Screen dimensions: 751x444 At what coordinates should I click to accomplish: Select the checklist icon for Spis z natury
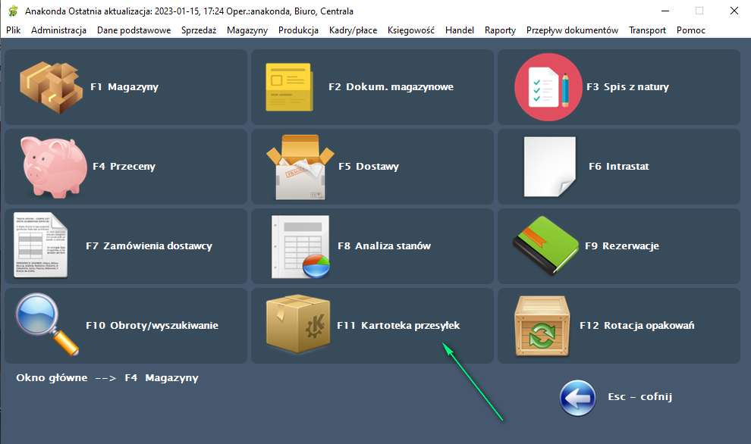point(547,87)
